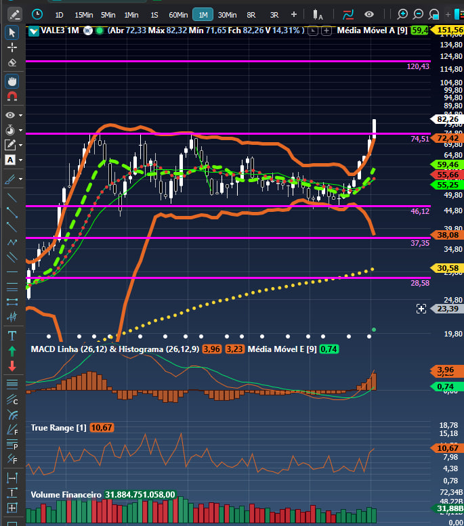Viewport: 464px width, 526px height.
Task: Select the 1M monthly timeframe
Action: pos(203,15)
